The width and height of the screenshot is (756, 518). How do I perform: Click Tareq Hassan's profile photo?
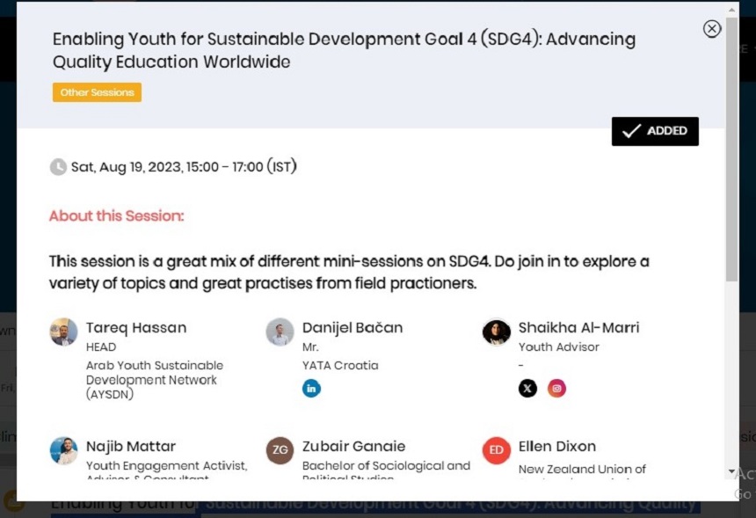[63, 332]
